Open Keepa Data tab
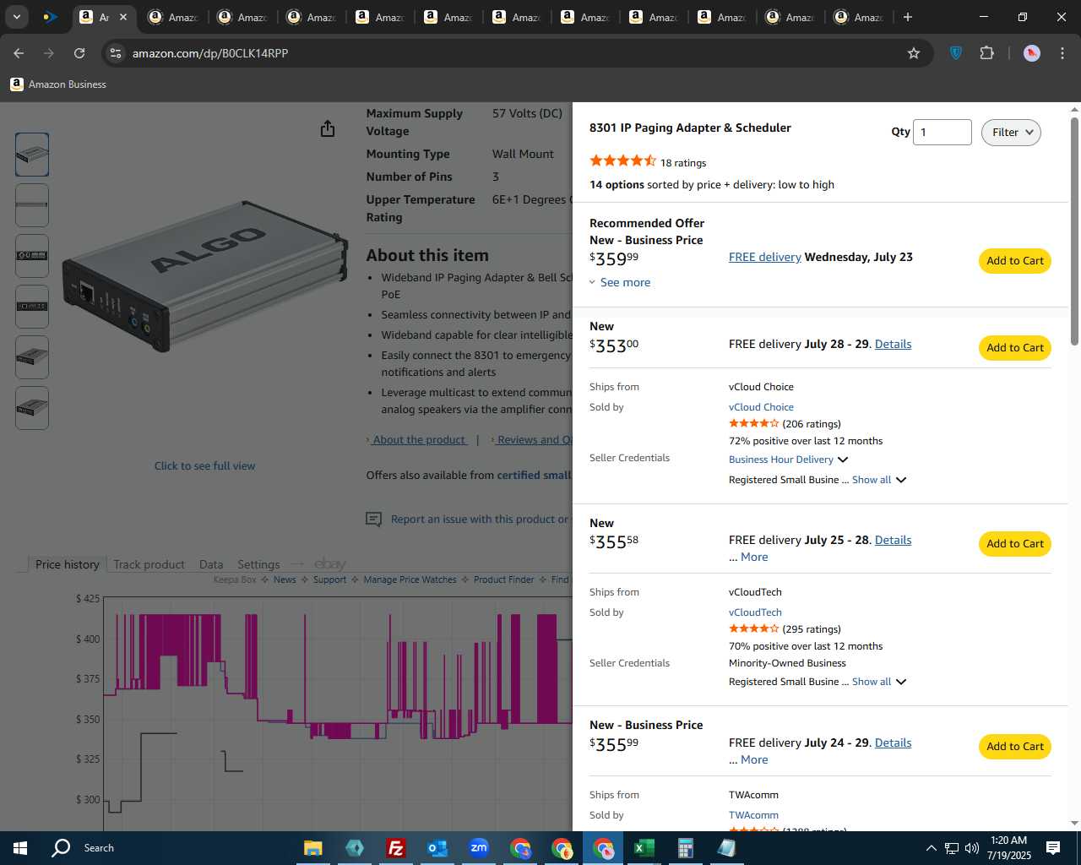Viewport: 1081px width, 865px height. pyautogui.click(x=211, y=564)
